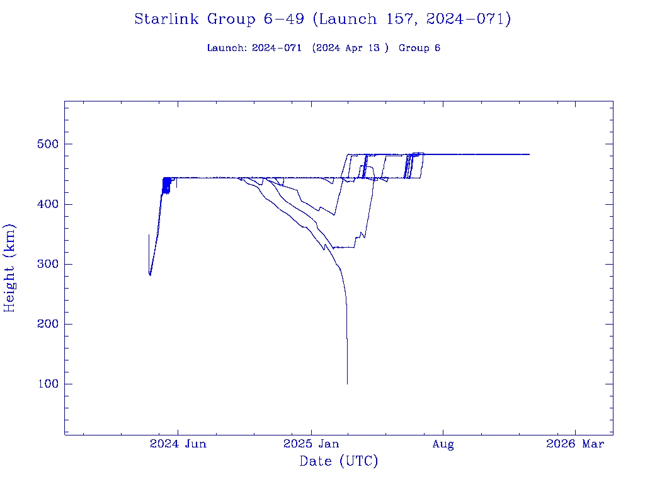
Task: Click the right end of the 480 km line
Action: [x=528, y=154]
